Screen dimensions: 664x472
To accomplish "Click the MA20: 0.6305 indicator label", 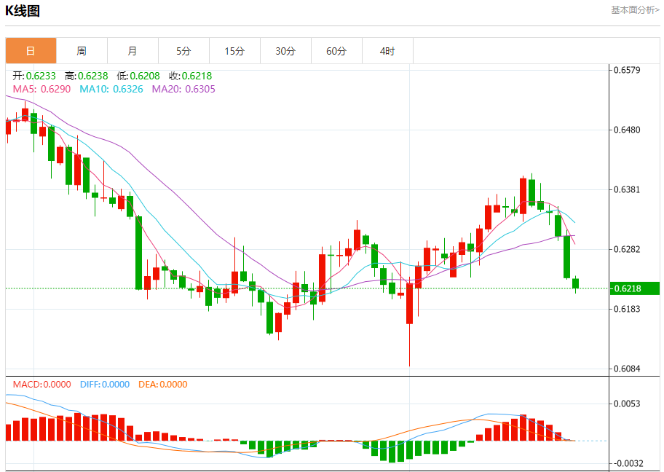I will [x=183, y=89].
